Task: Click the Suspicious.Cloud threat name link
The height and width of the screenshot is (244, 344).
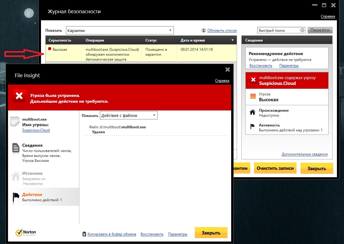Action: click(36, 130)
